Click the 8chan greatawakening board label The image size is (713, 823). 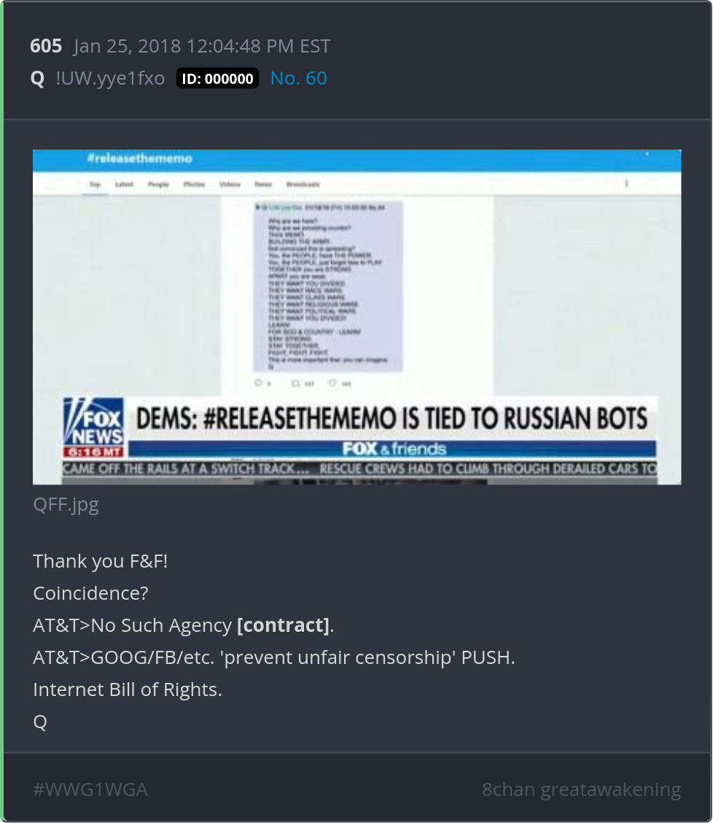tap(581, 789)
